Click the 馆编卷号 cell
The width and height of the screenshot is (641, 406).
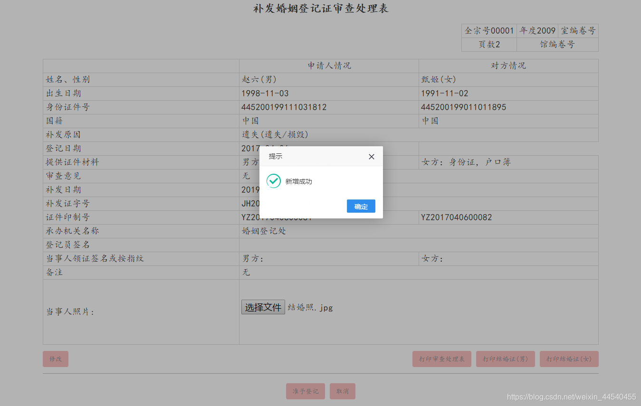click(557, 45)
